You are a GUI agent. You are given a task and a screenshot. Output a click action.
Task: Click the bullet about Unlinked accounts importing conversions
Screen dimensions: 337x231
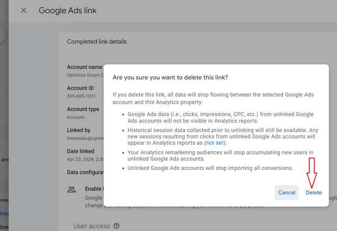[211, 168]
